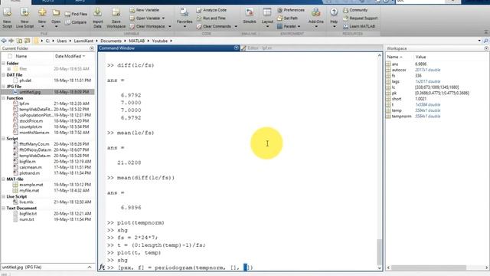Collapse the MAT-file group in Current Folder

point(3,179)
